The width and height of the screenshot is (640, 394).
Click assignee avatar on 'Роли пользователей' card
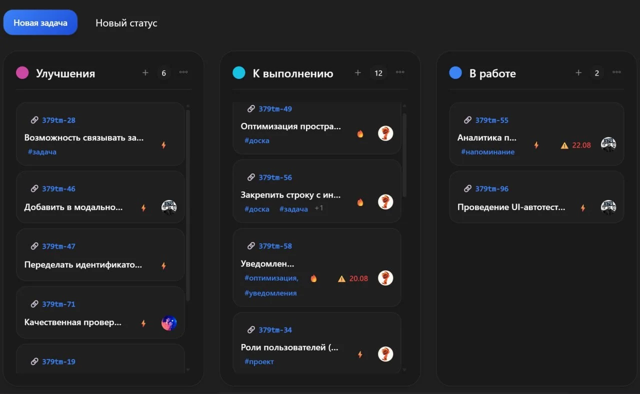[385, 354]
